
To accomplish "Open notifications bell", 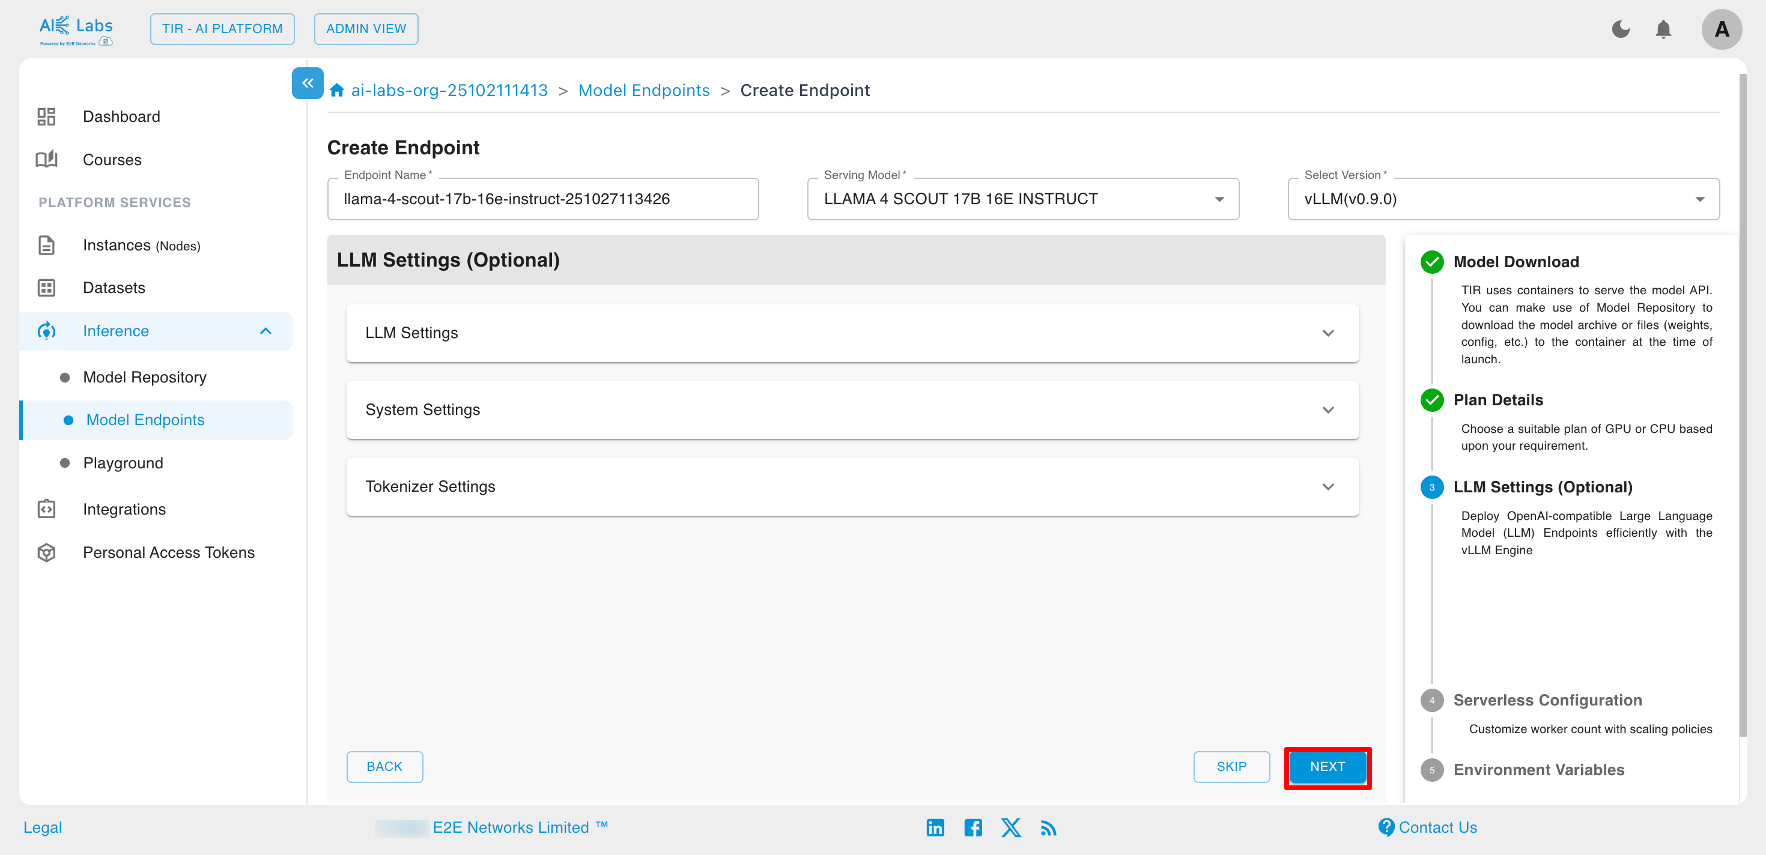I will coord(1663,29).
